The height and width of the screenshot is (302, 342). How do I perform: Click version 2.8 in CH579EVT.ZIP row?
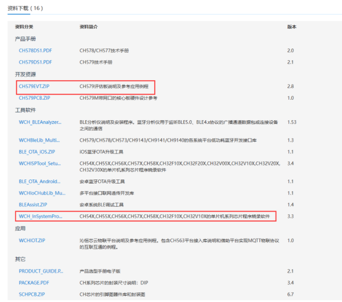[x=290, y=86]
